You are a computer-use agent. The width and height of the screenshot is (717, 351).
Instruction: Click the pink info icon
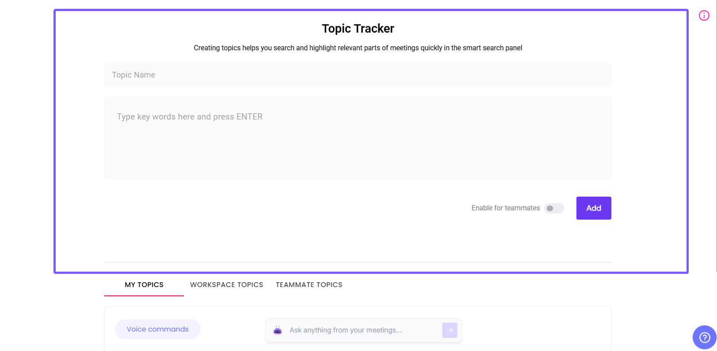704,16
